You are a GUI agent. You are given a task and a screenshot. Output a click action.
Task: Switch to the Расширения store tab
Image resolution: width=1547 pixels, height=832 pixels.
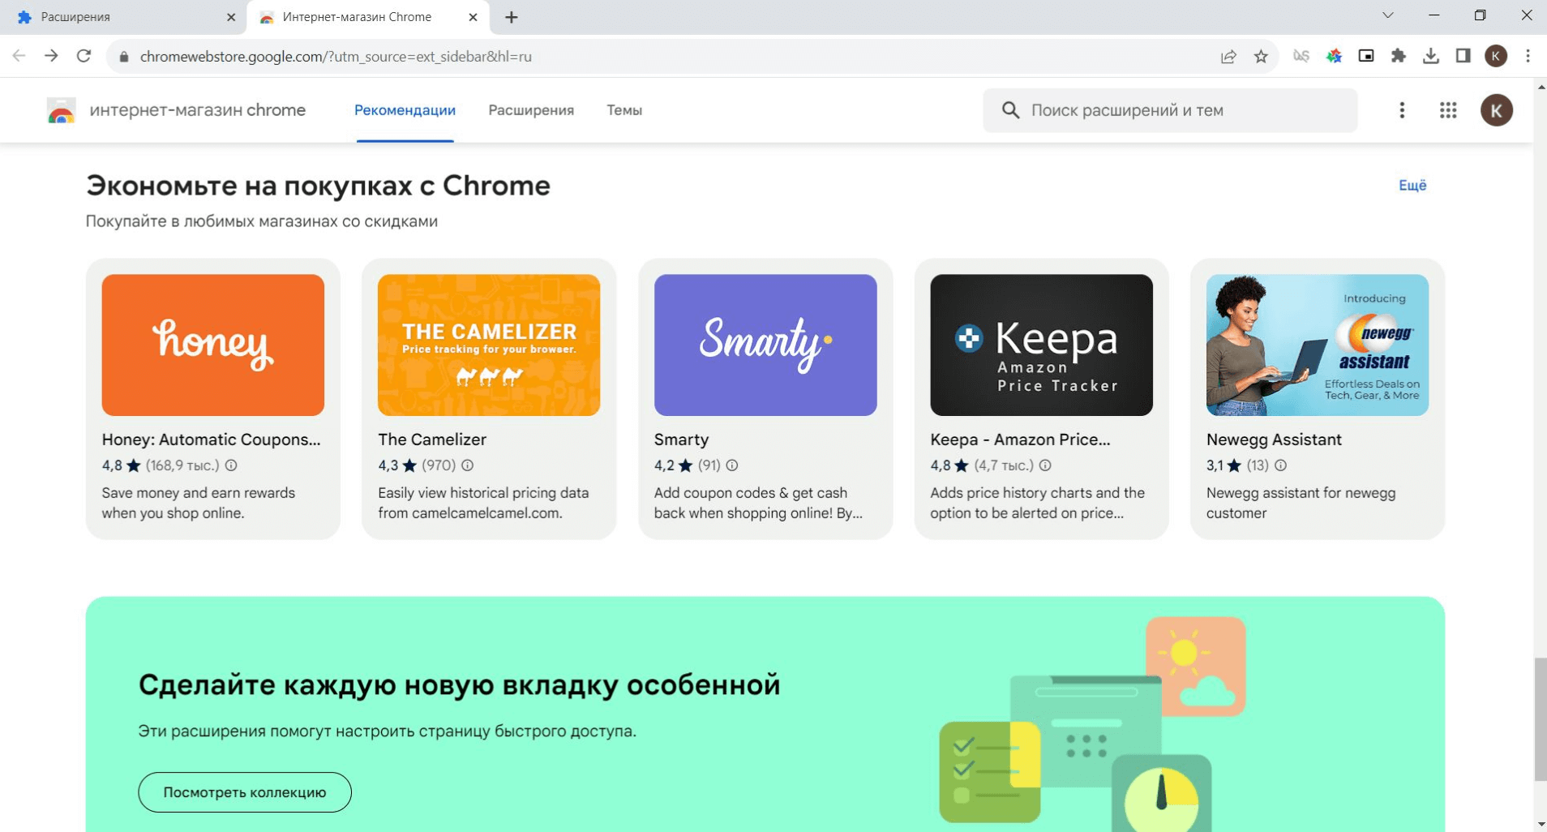tap(531, 110)
